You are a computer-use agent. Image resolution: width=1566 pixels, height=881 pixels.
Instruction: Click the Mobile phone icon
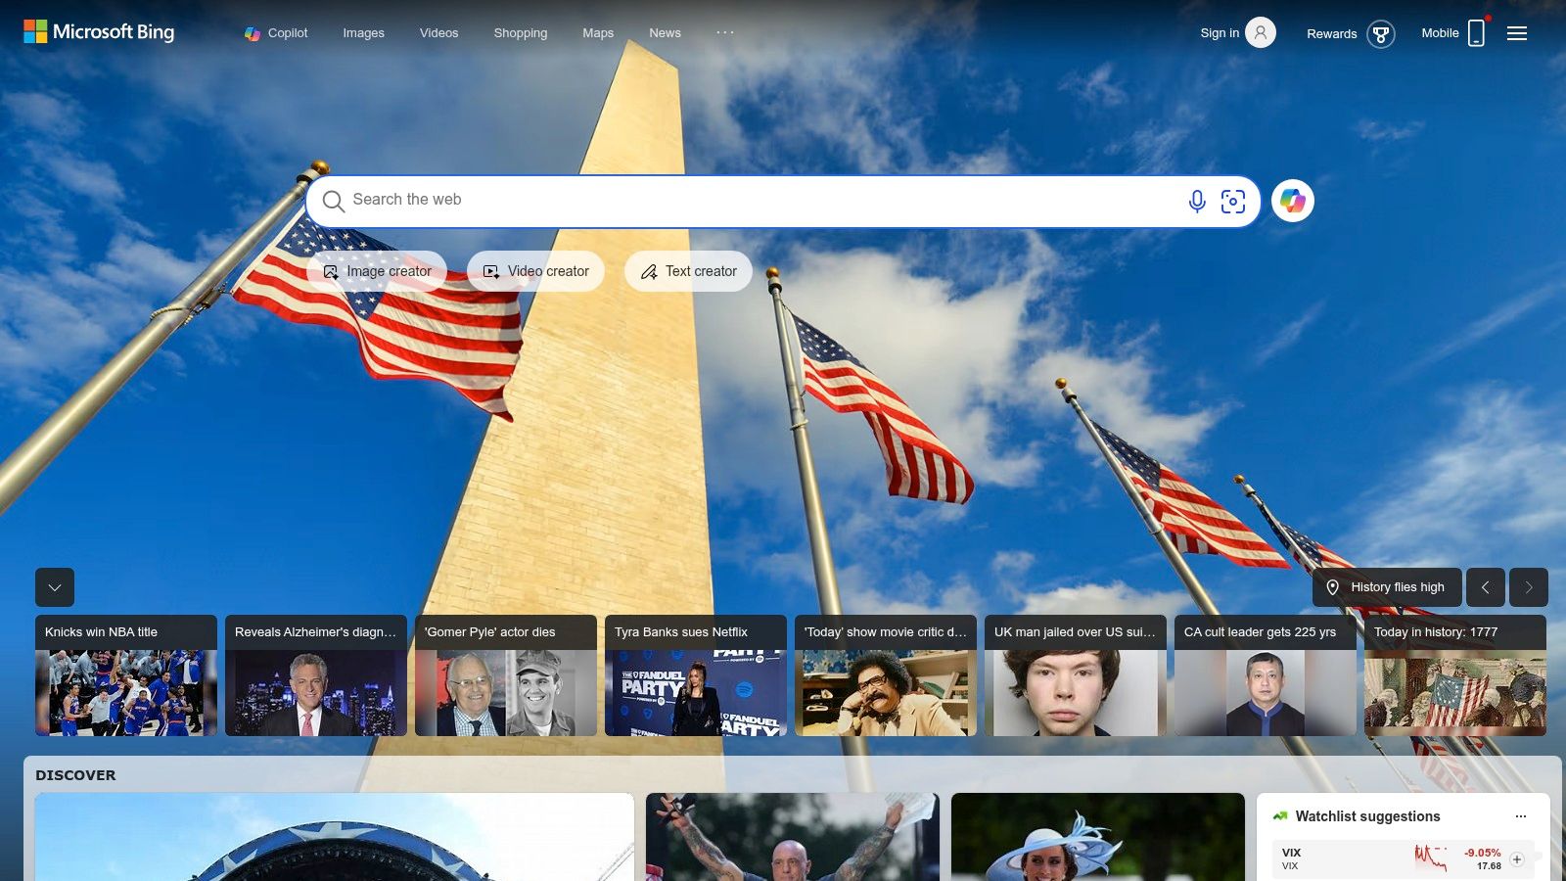tap(1476, 33)
